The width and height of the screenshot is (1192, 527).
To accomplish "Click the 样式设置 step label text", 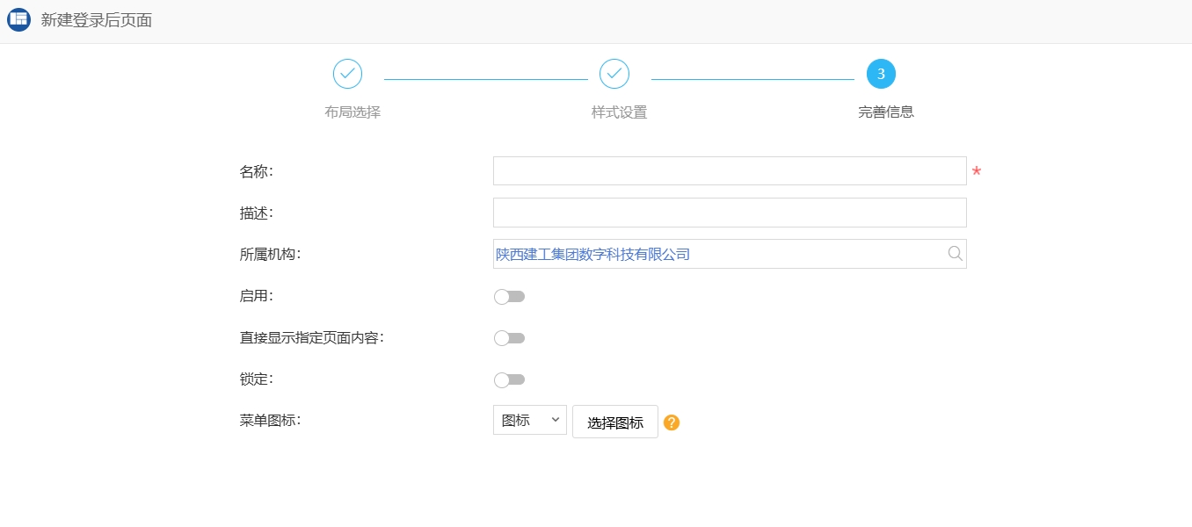I will (x=619, y=112).
